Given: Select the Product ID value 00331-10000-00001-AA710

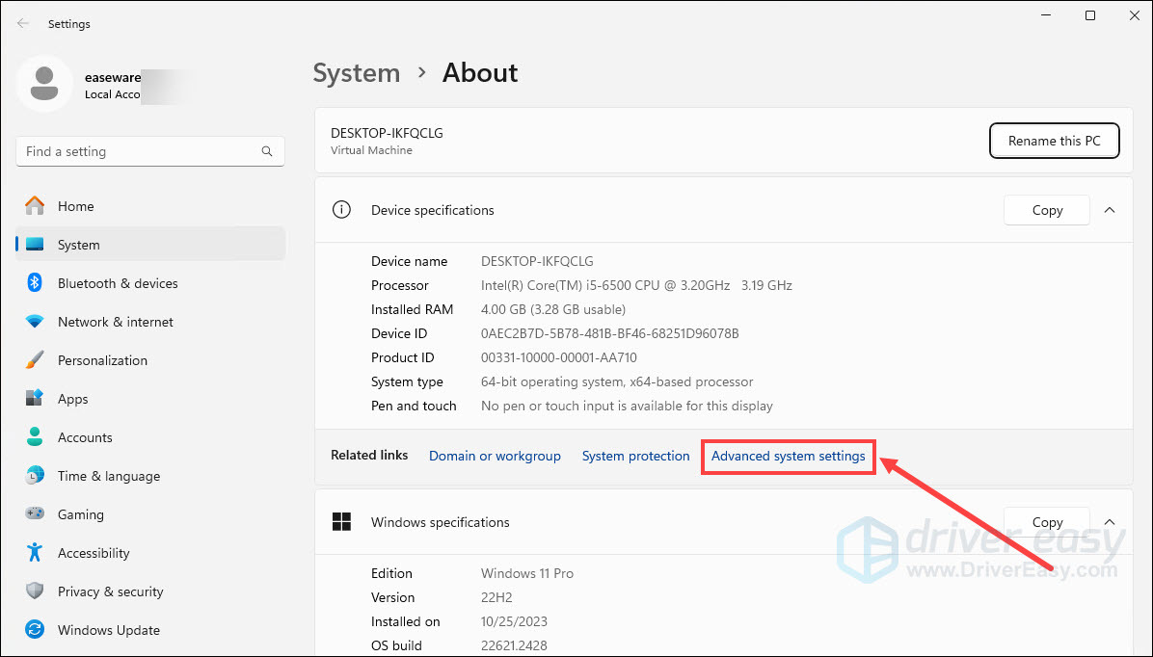Looking at the screenshot, I should pyautogui.click(x=559, y=358).
